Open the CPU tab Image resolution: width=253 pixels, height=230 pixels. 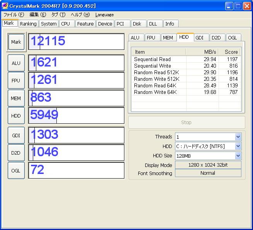click(67, 24)
